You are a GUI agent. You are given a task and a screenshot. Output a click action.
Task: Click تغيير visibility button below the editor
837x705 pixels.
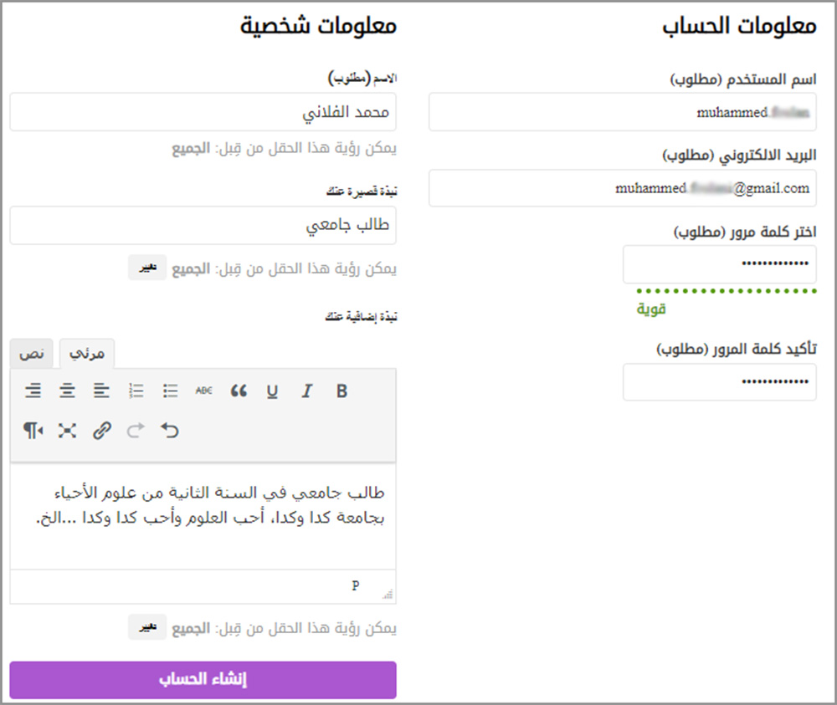146,628
